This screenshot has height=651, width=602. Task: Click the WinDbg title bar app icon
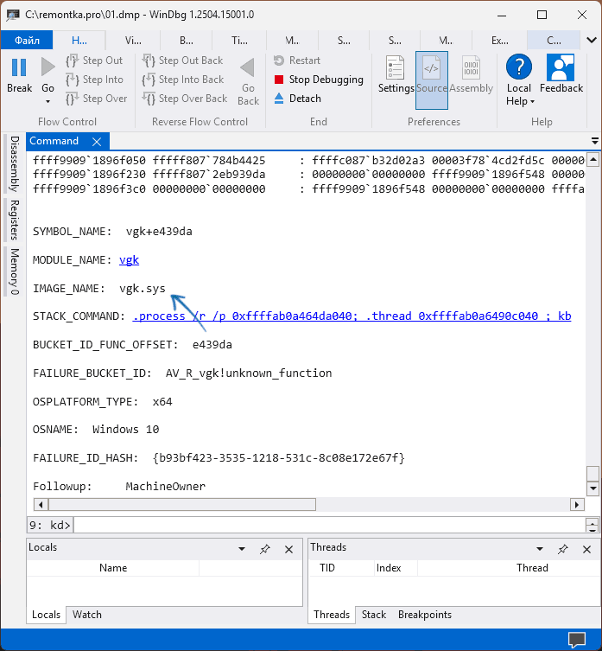[x=13, y=15]
